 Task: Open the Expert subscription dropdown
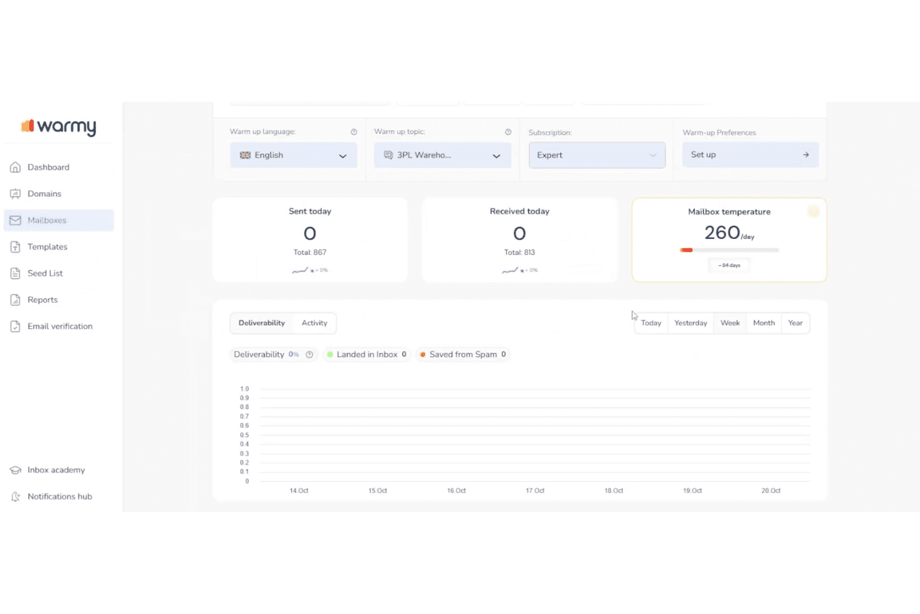tap(597, 156)
